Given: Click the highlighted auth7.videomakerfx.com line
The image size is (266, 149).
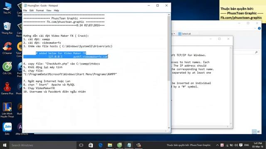Looking at the screenshot, I should [x=66, y=57].
